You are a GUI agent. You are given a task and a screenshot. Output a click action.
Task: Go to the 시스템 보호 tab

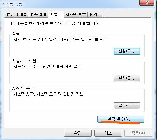coord(76,14)
